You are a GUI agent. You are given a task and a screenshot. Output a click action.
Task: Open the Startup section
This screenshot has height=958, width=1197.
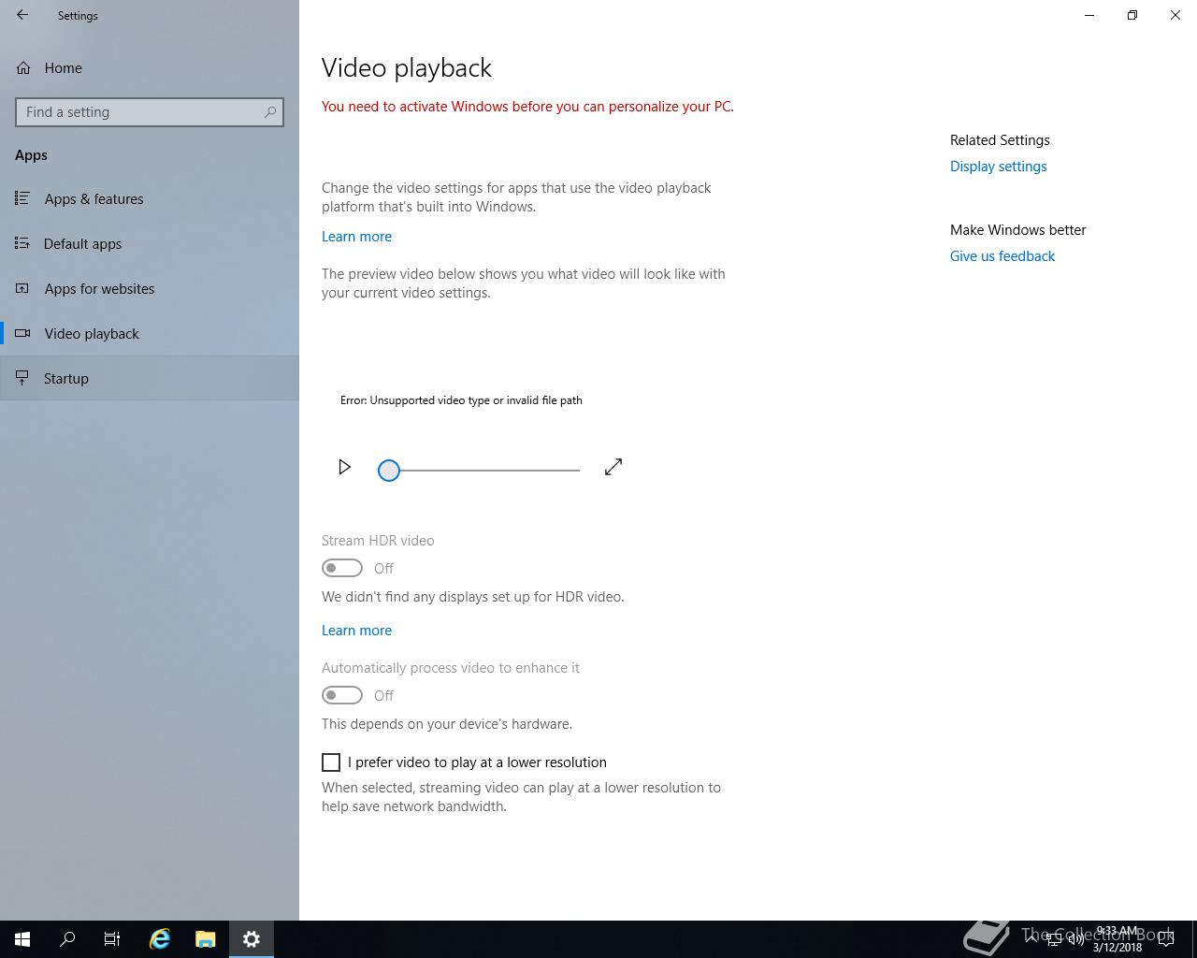(150, 378)
